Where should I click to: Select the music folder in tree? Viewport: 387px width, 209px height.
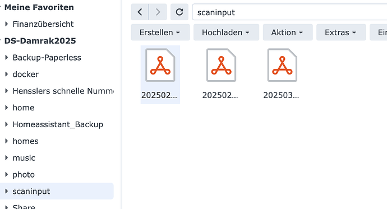[24, 158]
